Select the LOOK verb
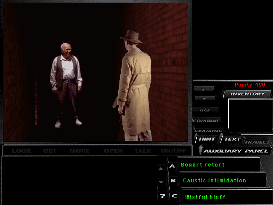 point(22,151)
